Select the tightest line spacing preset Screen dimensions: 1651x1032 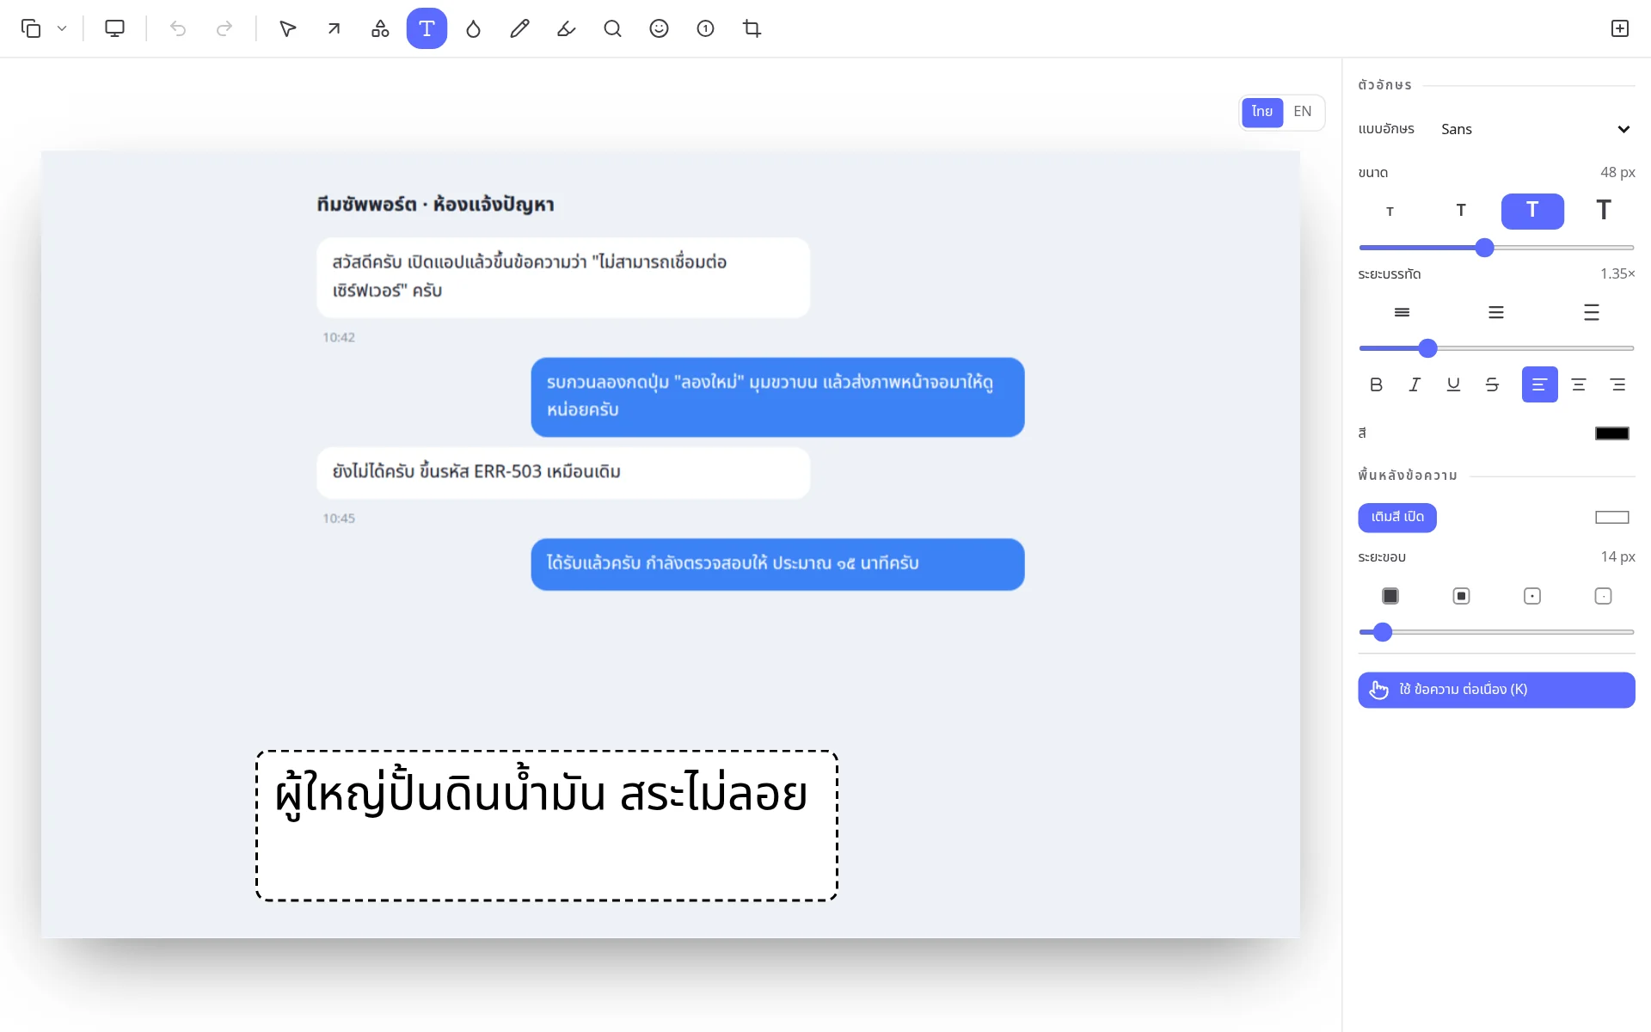[1402, 312]
